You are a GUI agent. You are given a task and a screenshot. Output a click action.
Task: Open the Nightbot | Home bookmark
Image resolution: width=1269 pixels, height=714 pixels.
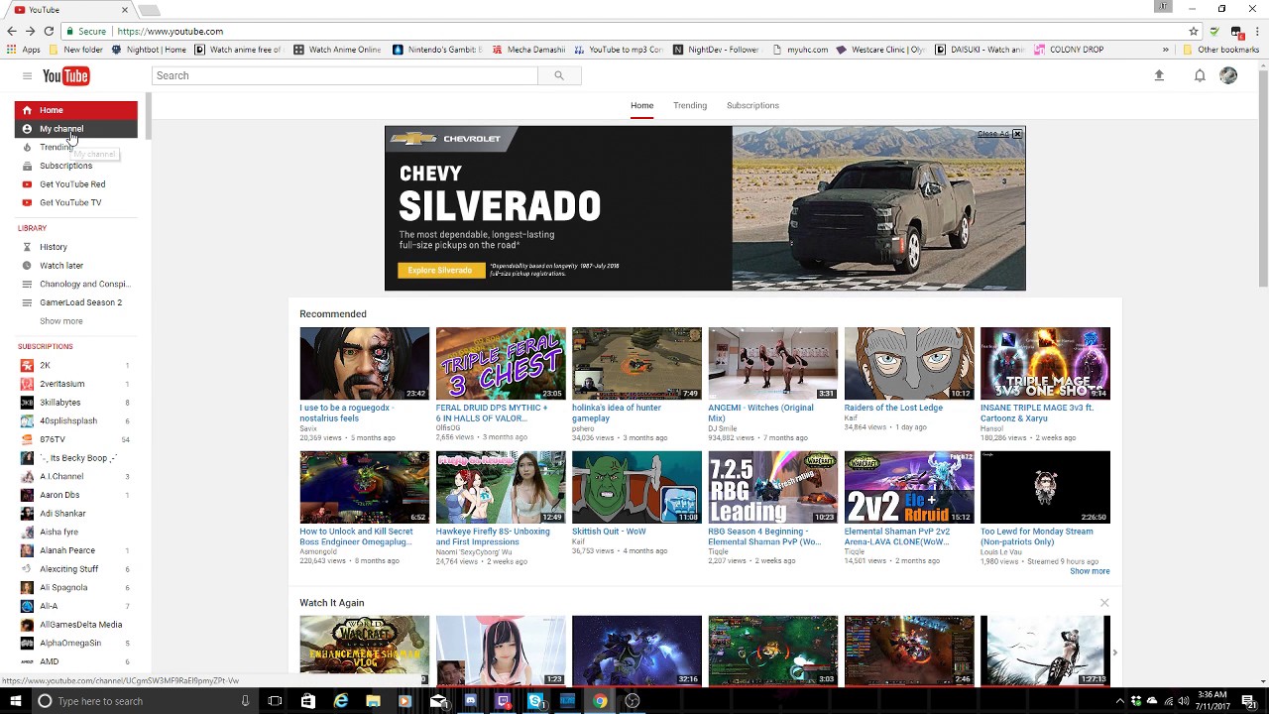tap(150, 50)
